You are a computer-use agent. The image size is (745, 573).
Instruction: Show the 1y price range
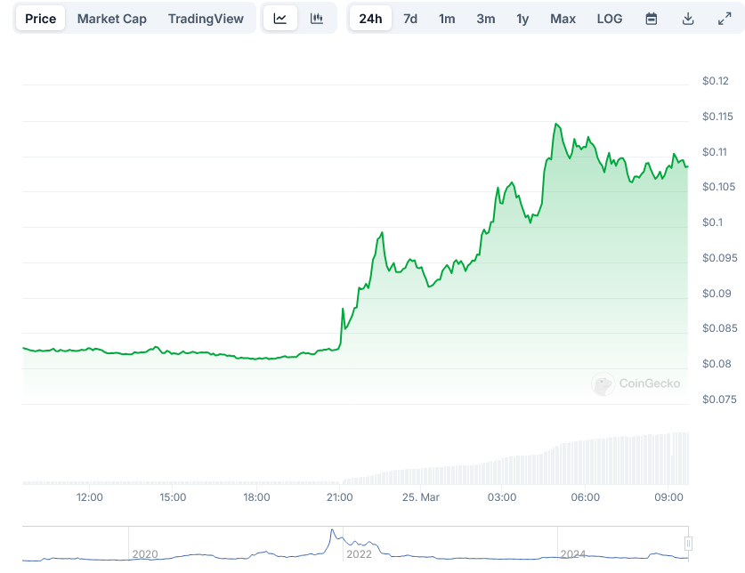(x=522, y=19)
